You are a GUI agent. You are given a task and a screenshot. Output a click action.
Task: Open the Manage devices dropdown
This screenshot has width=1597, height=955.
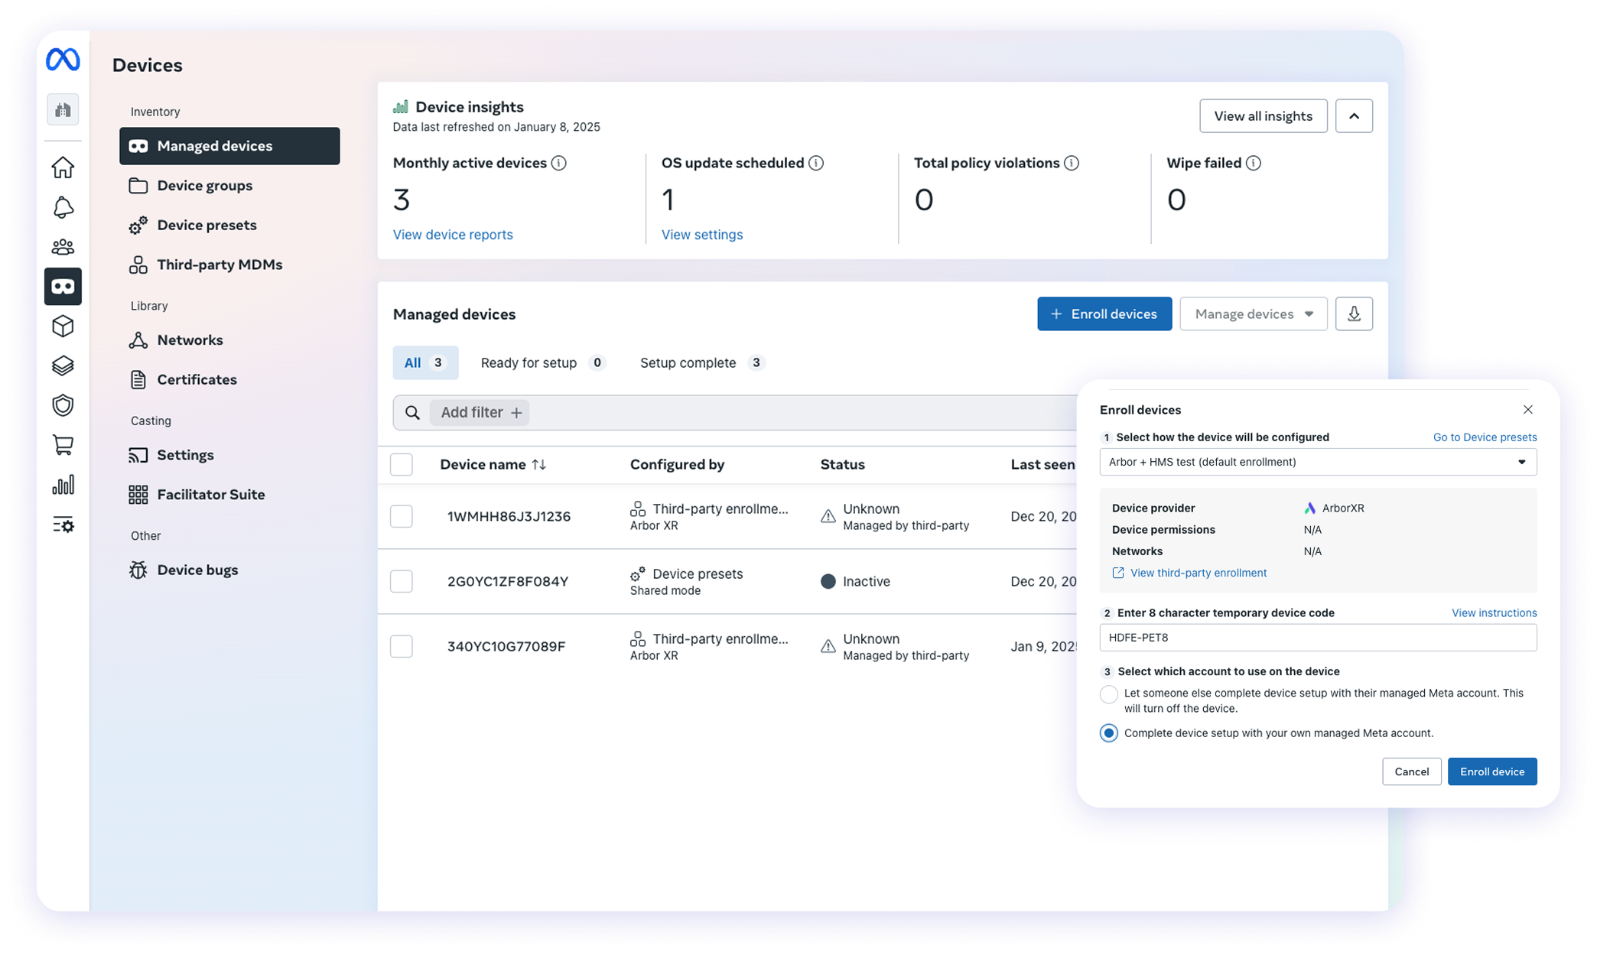pyautogui.click(x=1253, y=313)
